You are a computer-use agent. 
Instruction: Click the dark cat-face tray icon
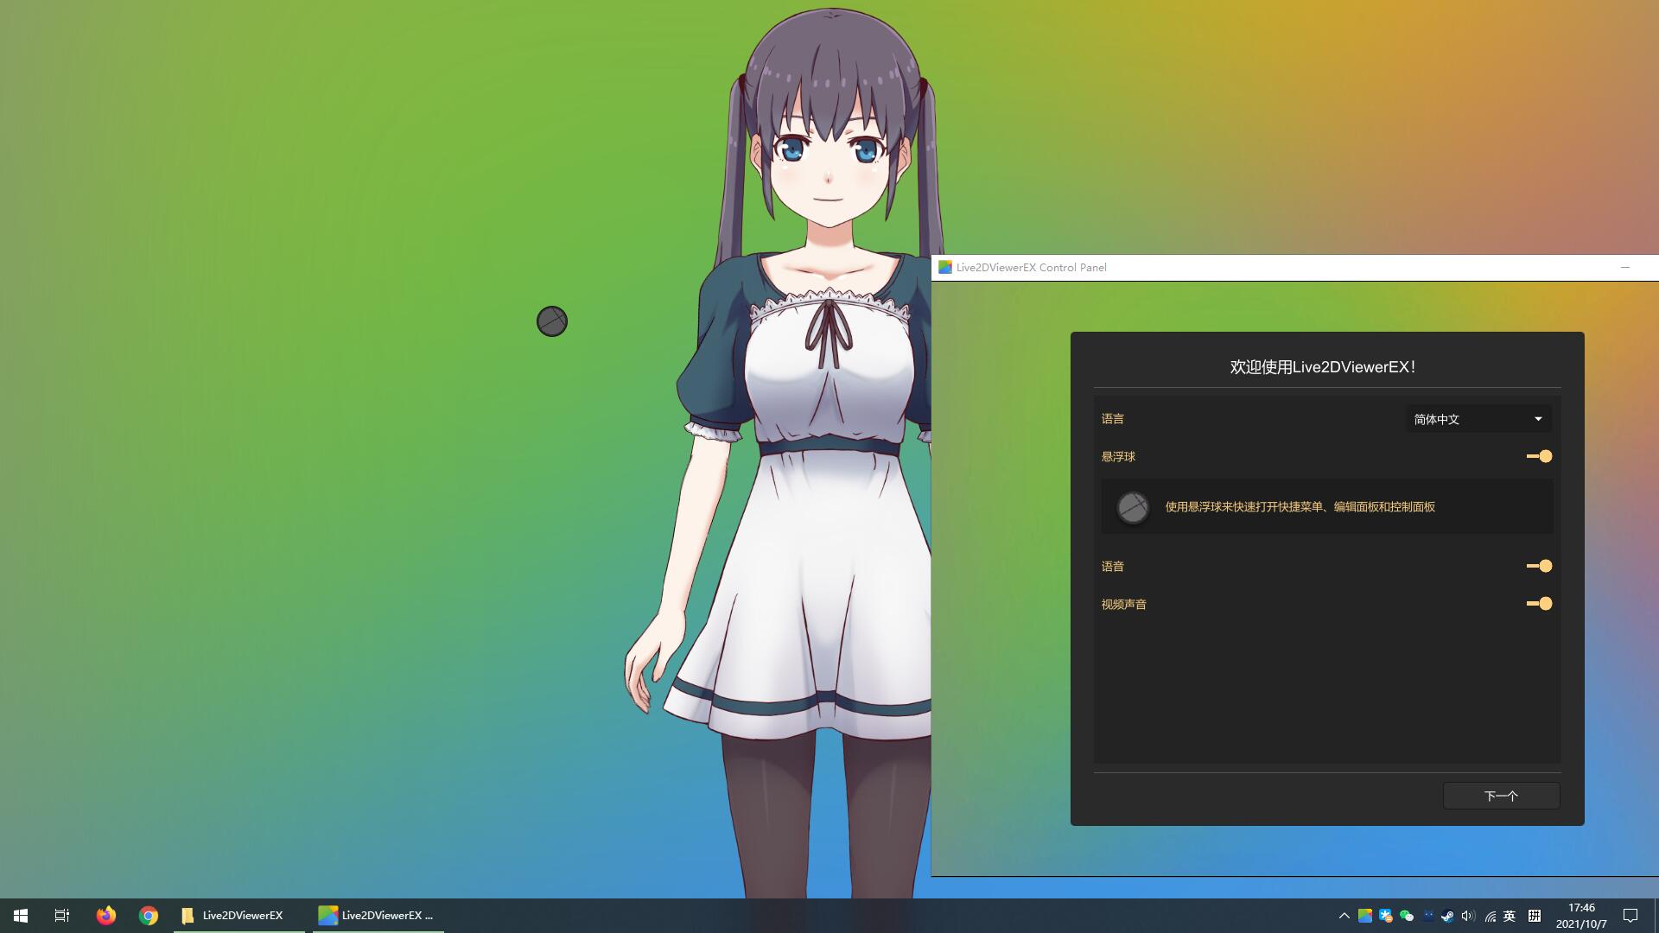click(x=1427, y=916)
